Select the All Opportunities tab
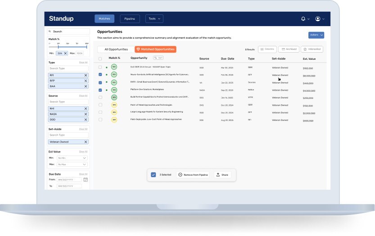 (116, 49)
